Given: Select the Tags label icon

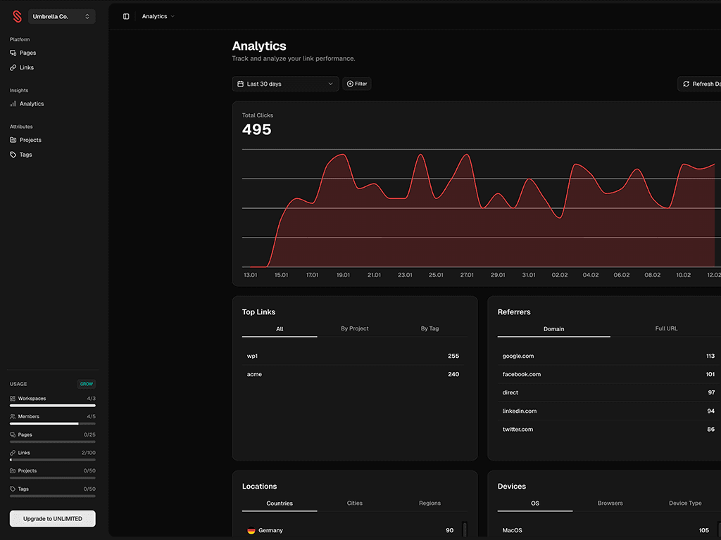Looking at the screenshot, I should coord(12,155).
